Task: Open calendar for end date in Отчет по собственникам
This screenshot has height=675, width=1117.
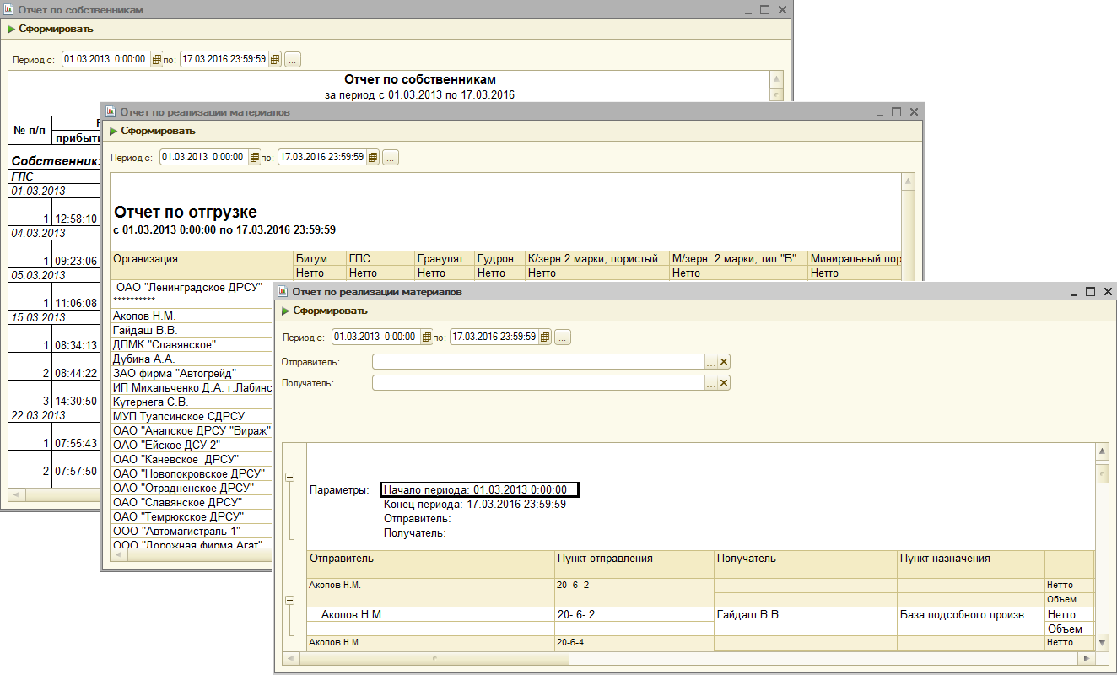Action: (x=274, y=60)
